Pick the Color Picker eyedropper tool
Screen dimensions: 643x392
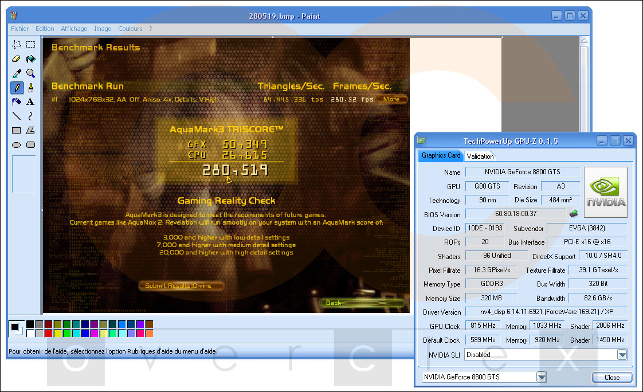(x=17, y=73)
